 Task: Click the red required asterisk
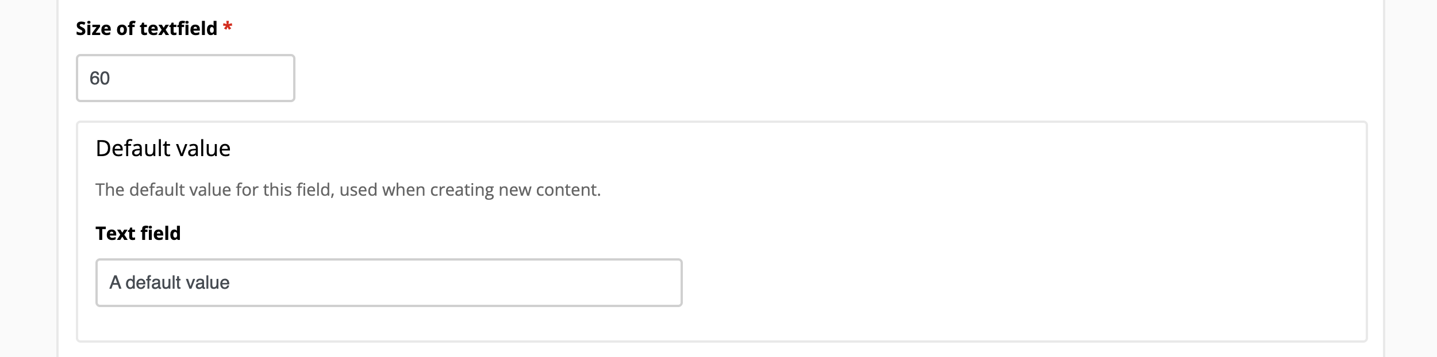(228, 27)
